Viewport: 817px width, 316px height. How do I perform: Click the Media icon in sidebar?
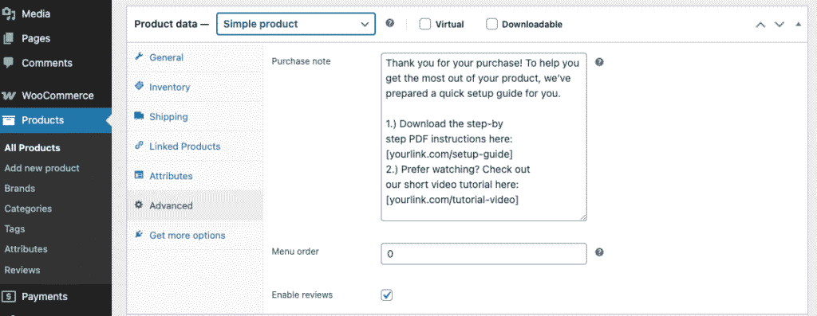point(8,14)
